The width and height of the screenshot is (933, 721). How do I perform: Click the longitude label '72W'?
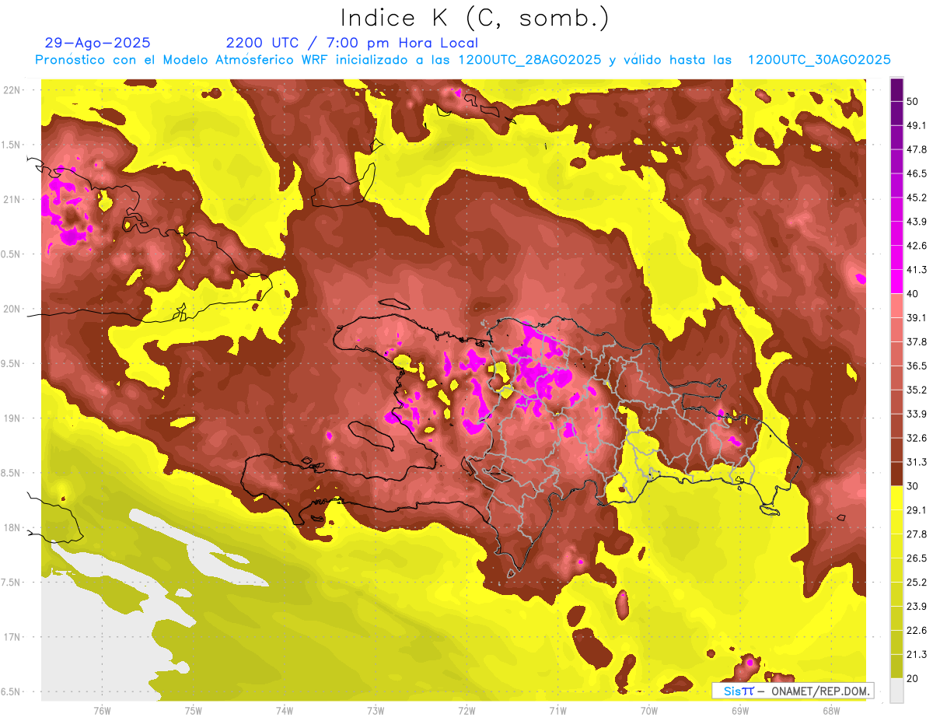[466, 711]
